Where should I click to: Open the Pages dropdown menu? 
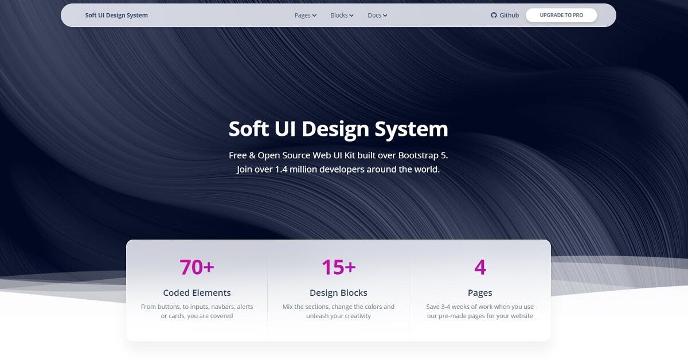pyautogui.click(x=306, y=15)
